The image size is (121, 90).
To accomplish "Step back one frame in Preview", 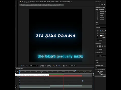I will click(x=102, y=4).
